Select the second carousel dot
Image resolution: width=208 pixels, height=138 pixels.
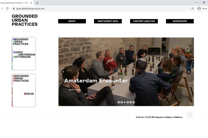122,102
